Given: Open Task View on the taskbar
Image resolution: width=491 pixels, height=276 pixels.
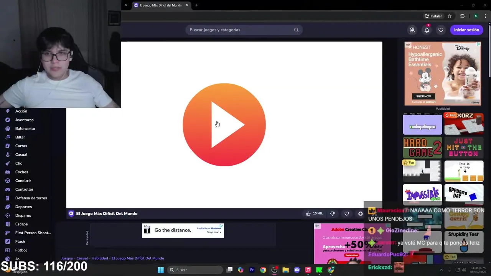Looking at the screenshot, I should coord(229,270).
